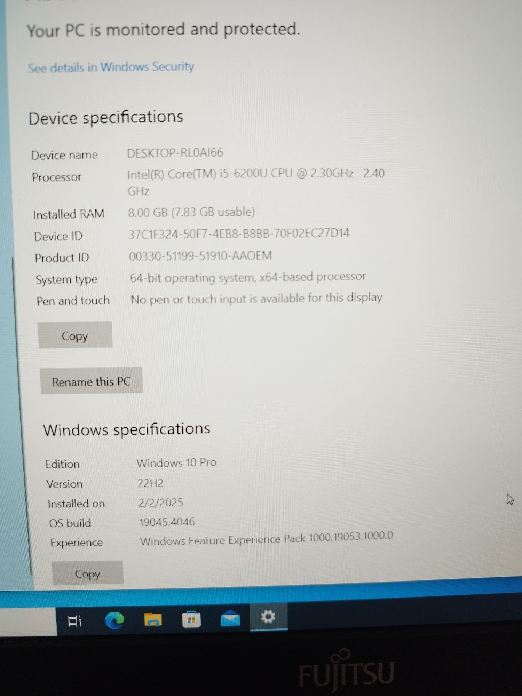Open See details in Windows Security link

coord(111,67)
